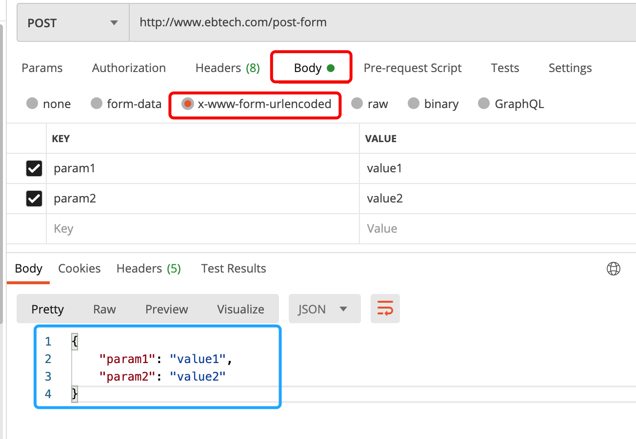Select the GraphQL radio button

pyautogui.click(x=484, y=104)
